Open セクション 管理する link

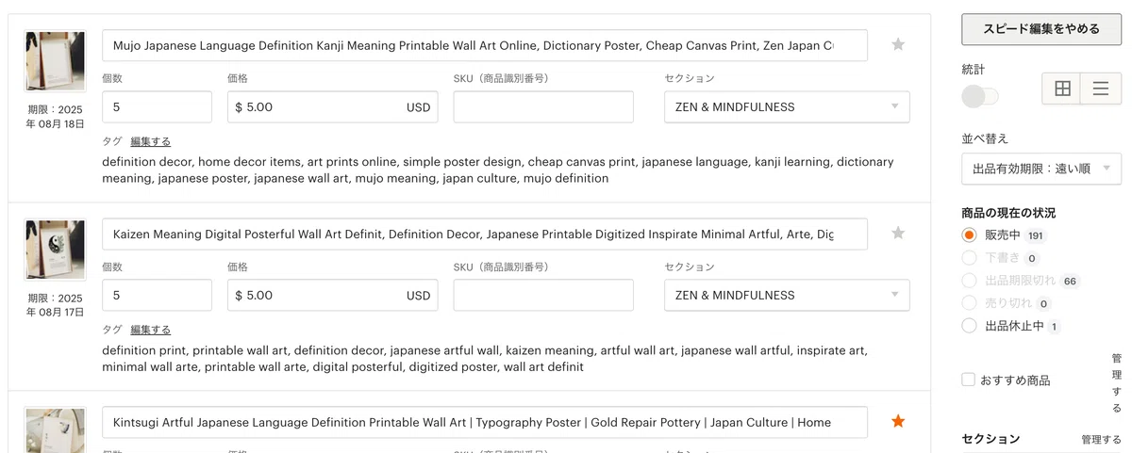(x=1101, y=440)
